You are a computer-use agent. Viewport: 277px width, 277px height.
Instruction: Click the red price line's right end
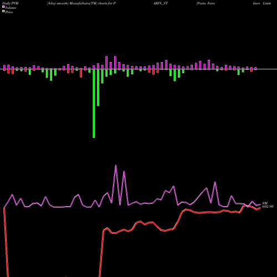(260, 208)
